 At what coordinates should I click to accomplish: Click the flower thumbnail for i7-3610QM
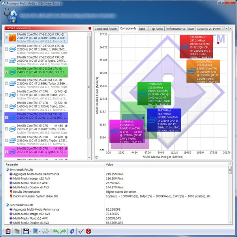click(x=12, y=38)
